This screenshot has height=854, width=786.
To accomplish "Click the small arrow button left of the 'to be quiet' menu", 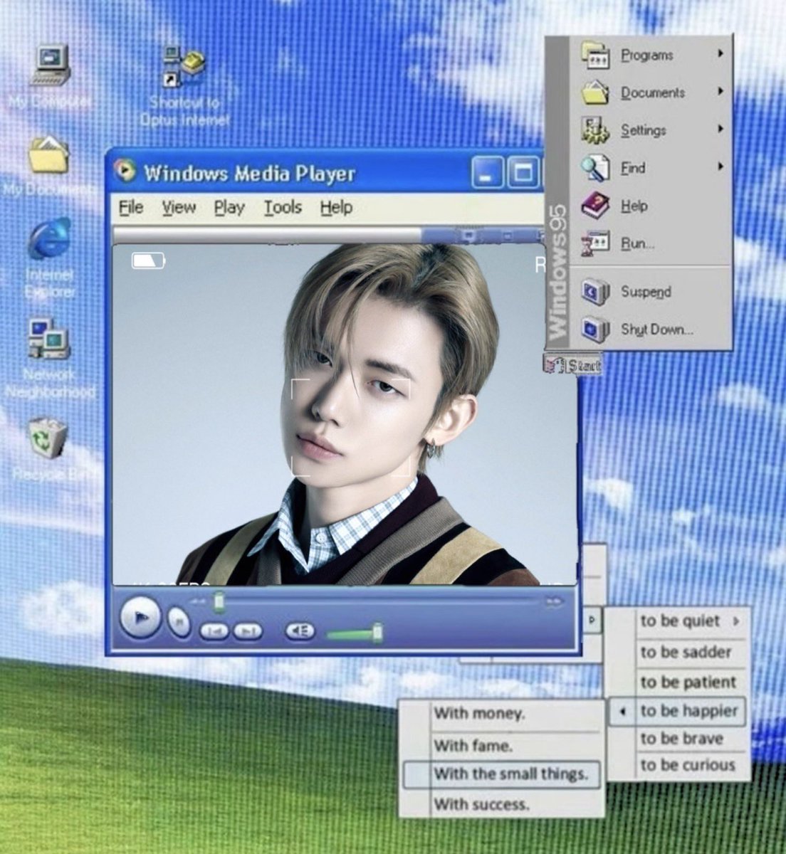I will point(592,621).
